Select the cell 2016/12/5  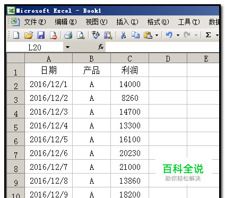49,139
